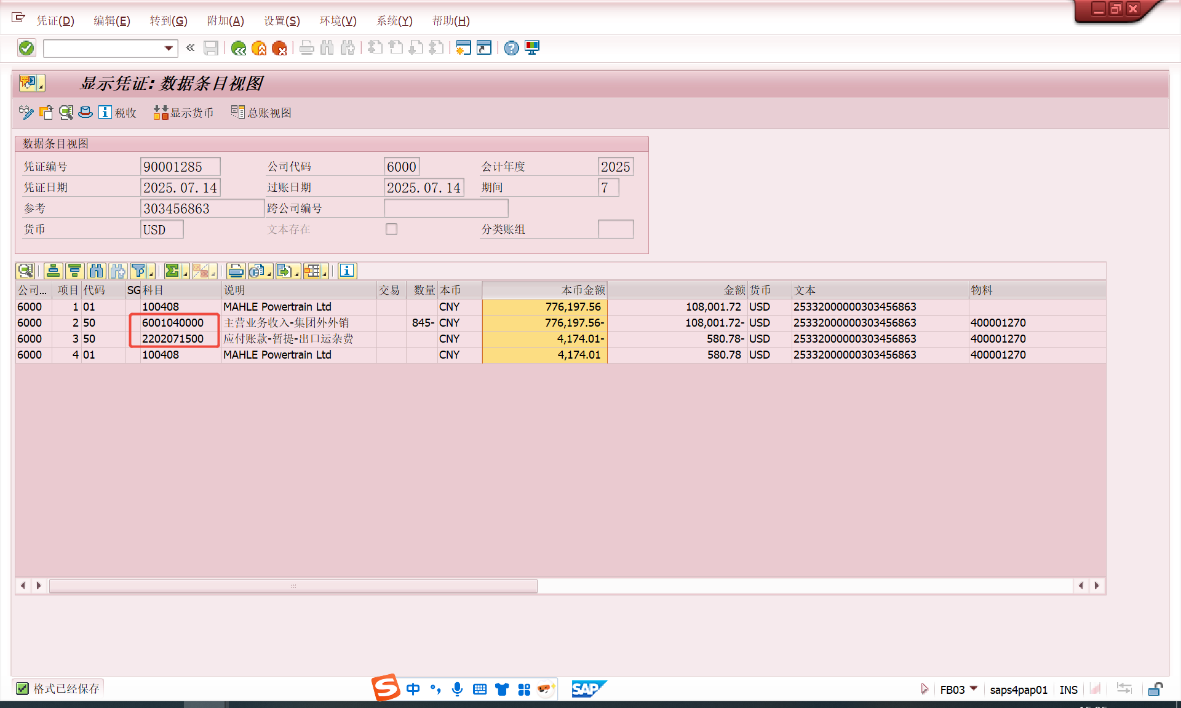This screenshot has width=1181, height=708.
Task: Click the 总账视图 button
Action: [x=261, y=113]
